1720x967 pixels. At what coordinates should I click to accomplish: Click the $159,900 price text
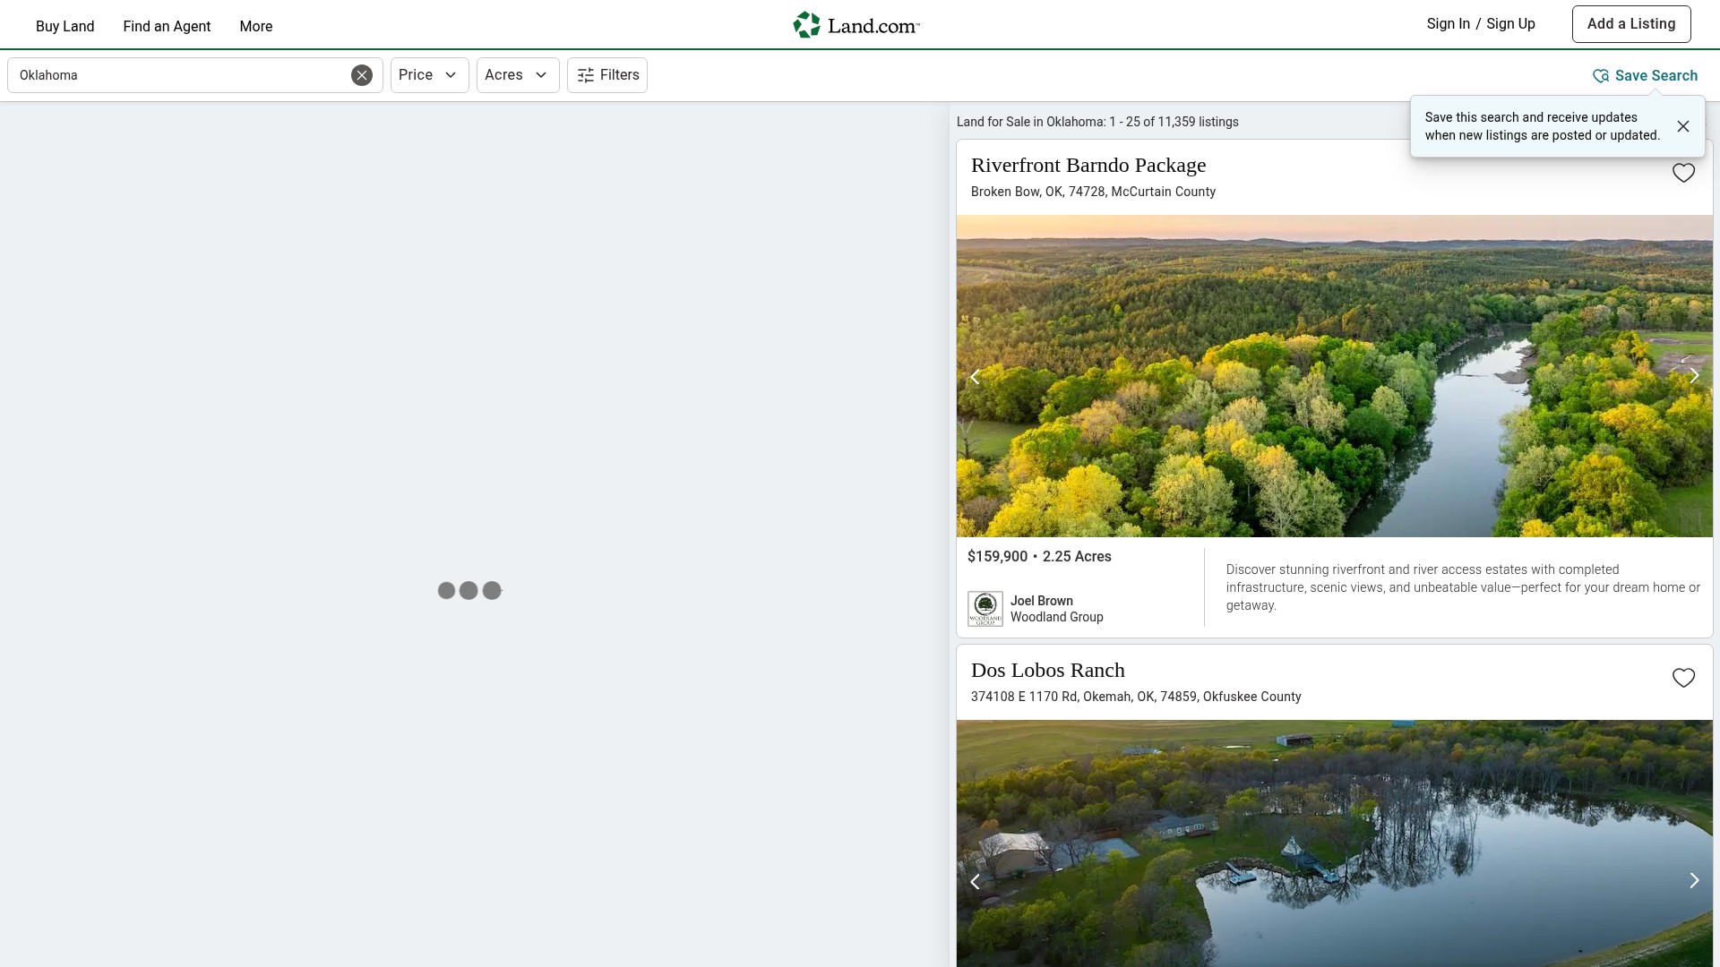click(998, 557)
